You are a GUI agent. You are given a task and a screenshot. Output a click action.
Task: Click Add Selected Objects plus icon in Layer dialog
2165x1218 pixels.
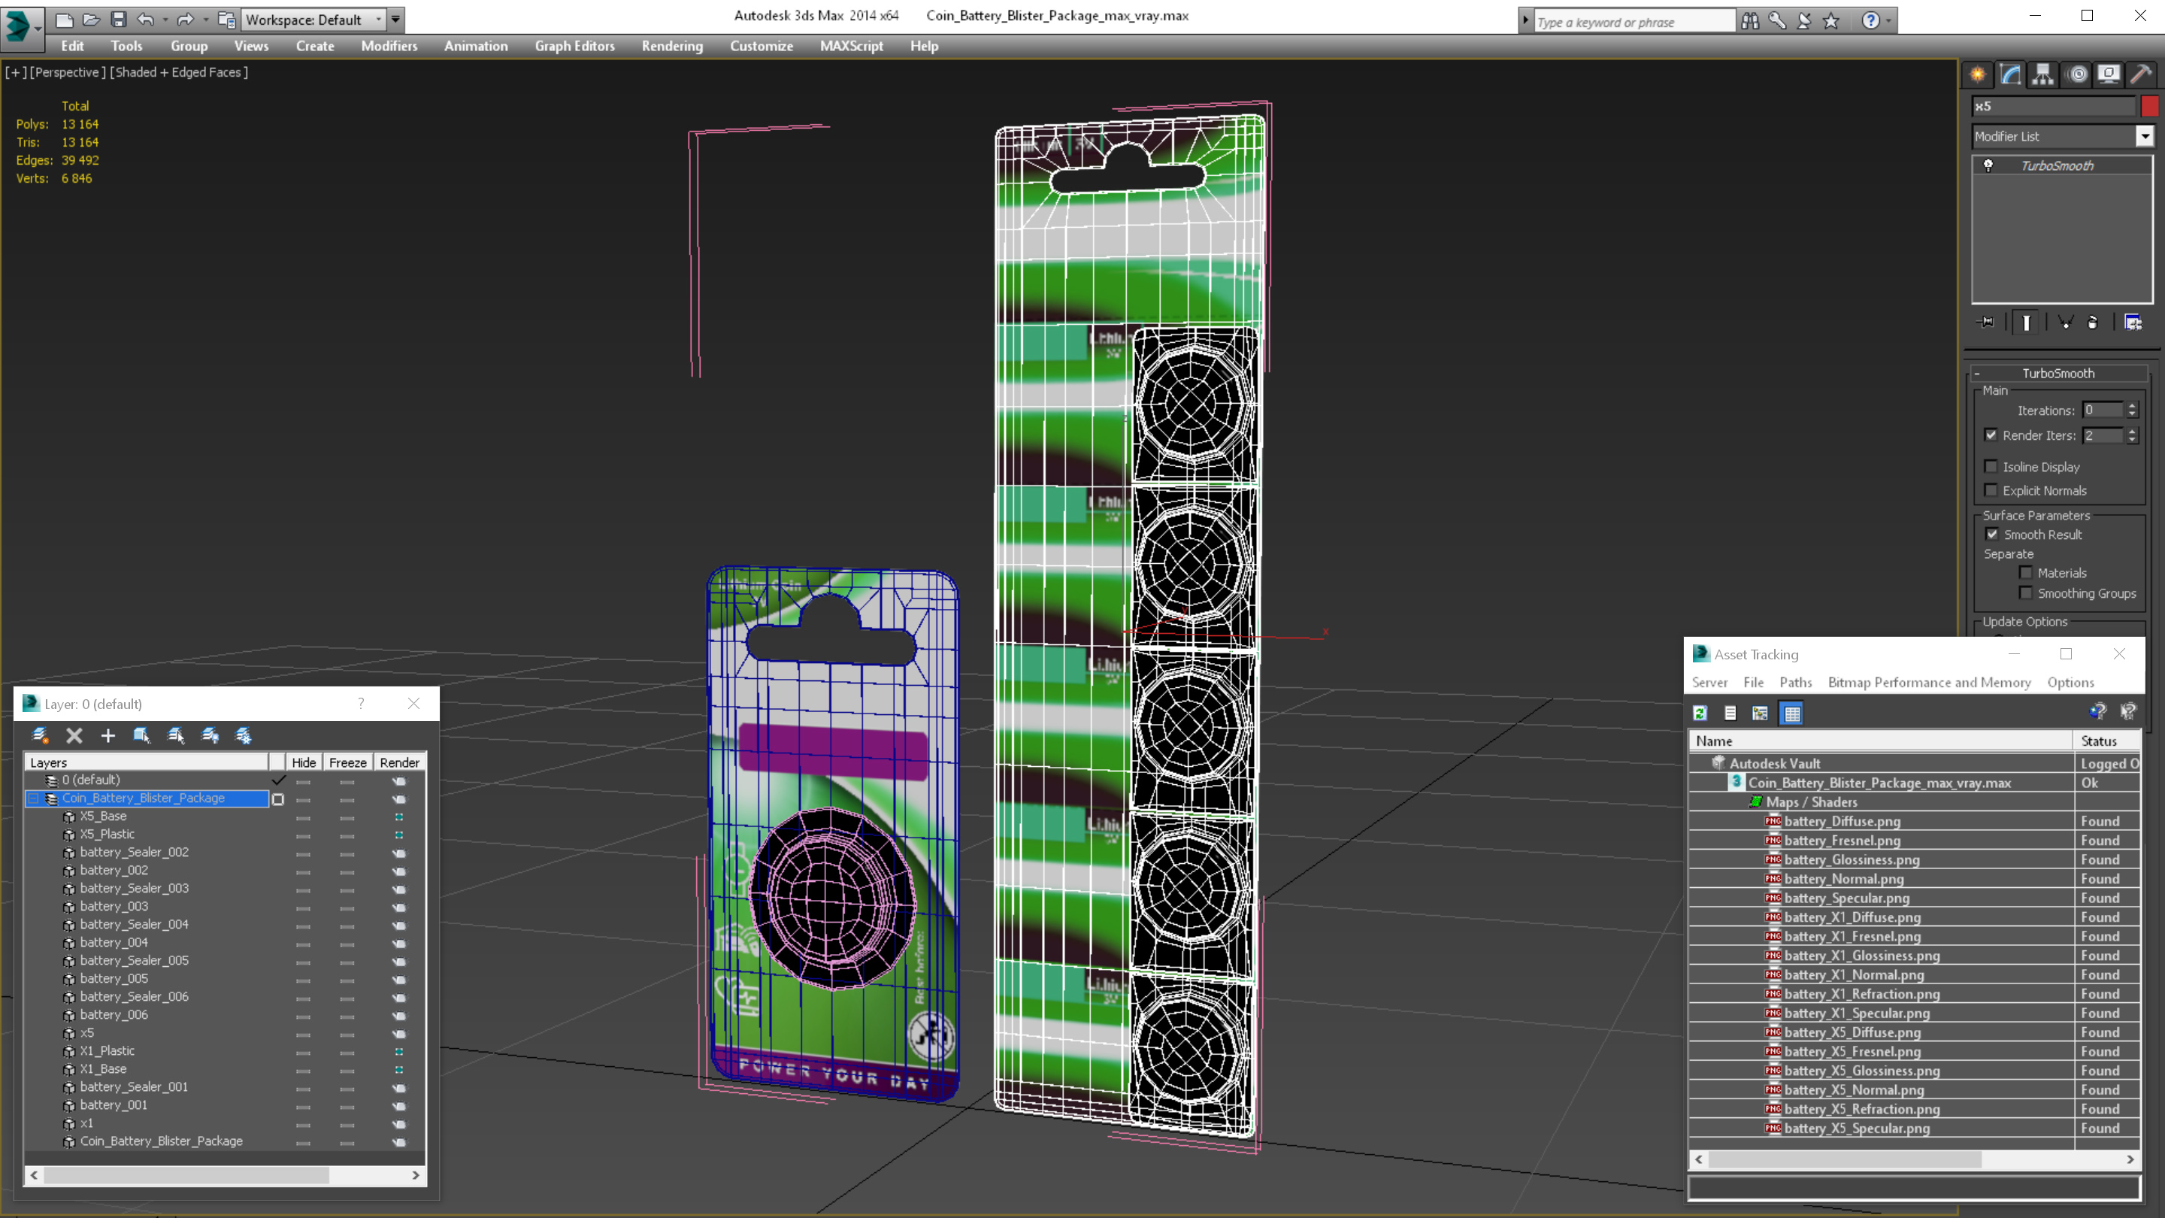pyautogui.click(x=107, y=735)
